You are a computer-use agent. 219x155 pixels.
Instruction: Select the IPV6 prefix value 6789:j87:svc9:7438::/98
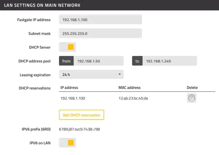(x=79, y=129)
